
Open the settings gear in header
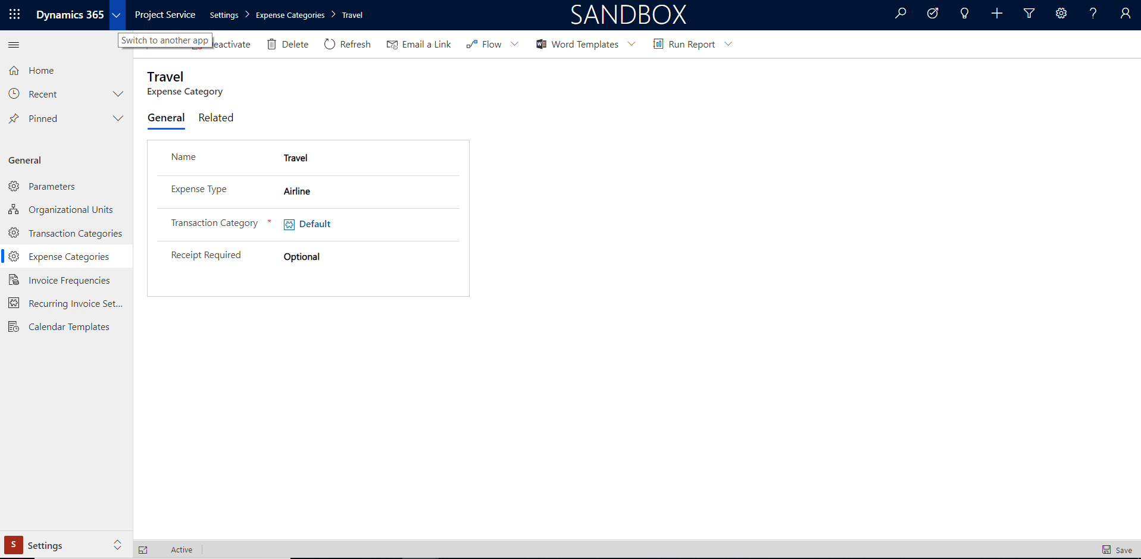[1061, 14]
